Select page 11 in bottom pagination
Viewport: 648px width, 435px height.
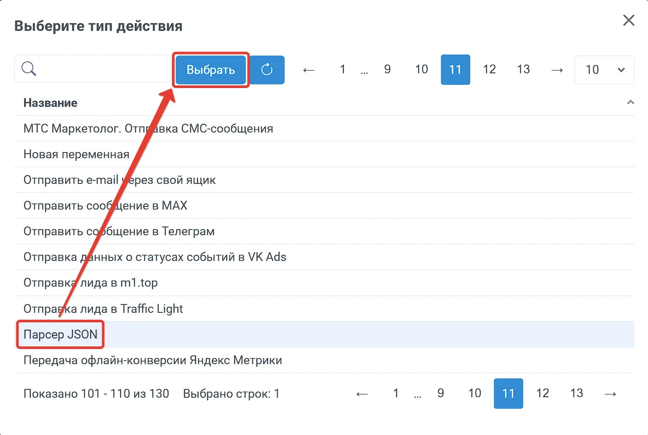[509, 394]
